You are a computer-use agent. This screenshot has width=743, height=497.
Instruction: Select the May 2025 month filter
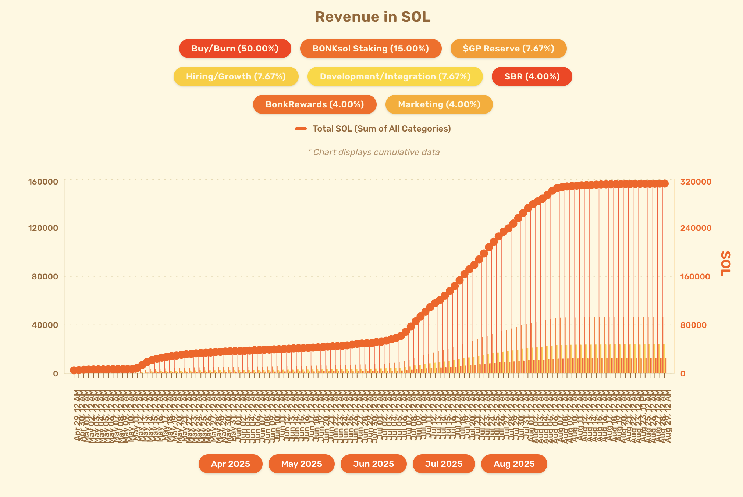(x=302, y=464)
